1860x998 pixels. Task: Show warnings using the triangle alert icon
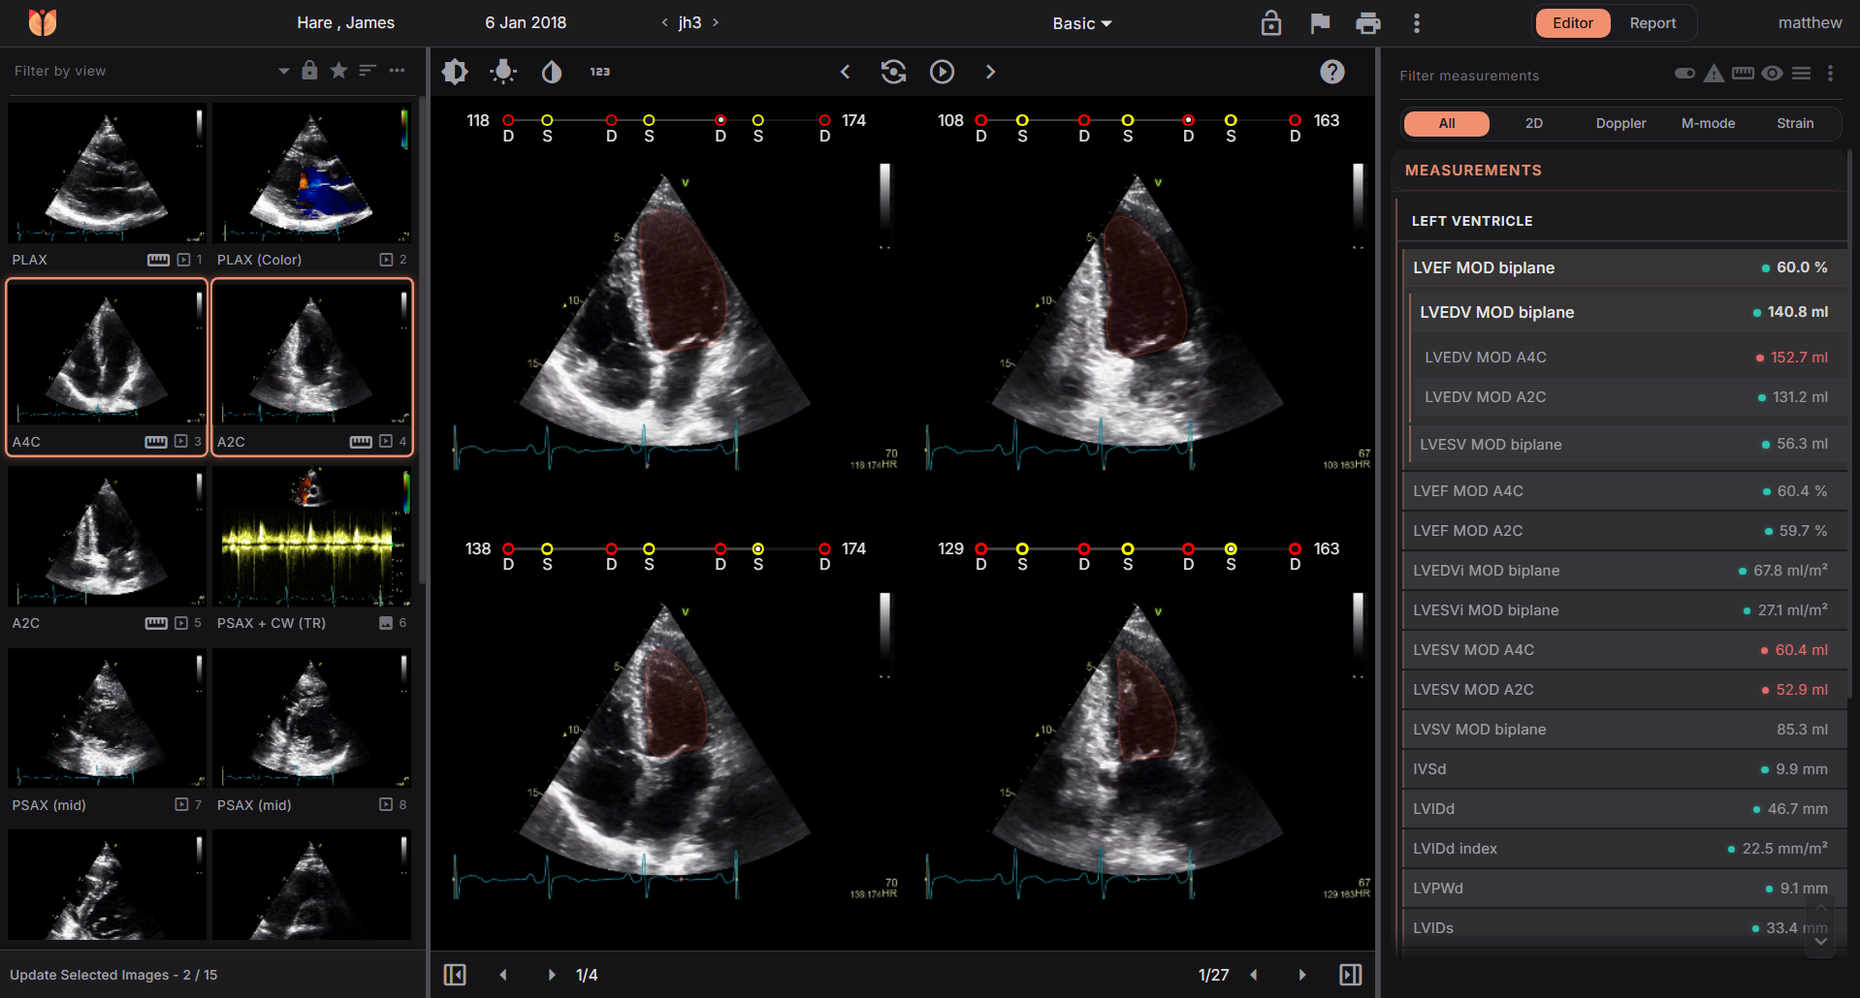tap(1714, 74)
